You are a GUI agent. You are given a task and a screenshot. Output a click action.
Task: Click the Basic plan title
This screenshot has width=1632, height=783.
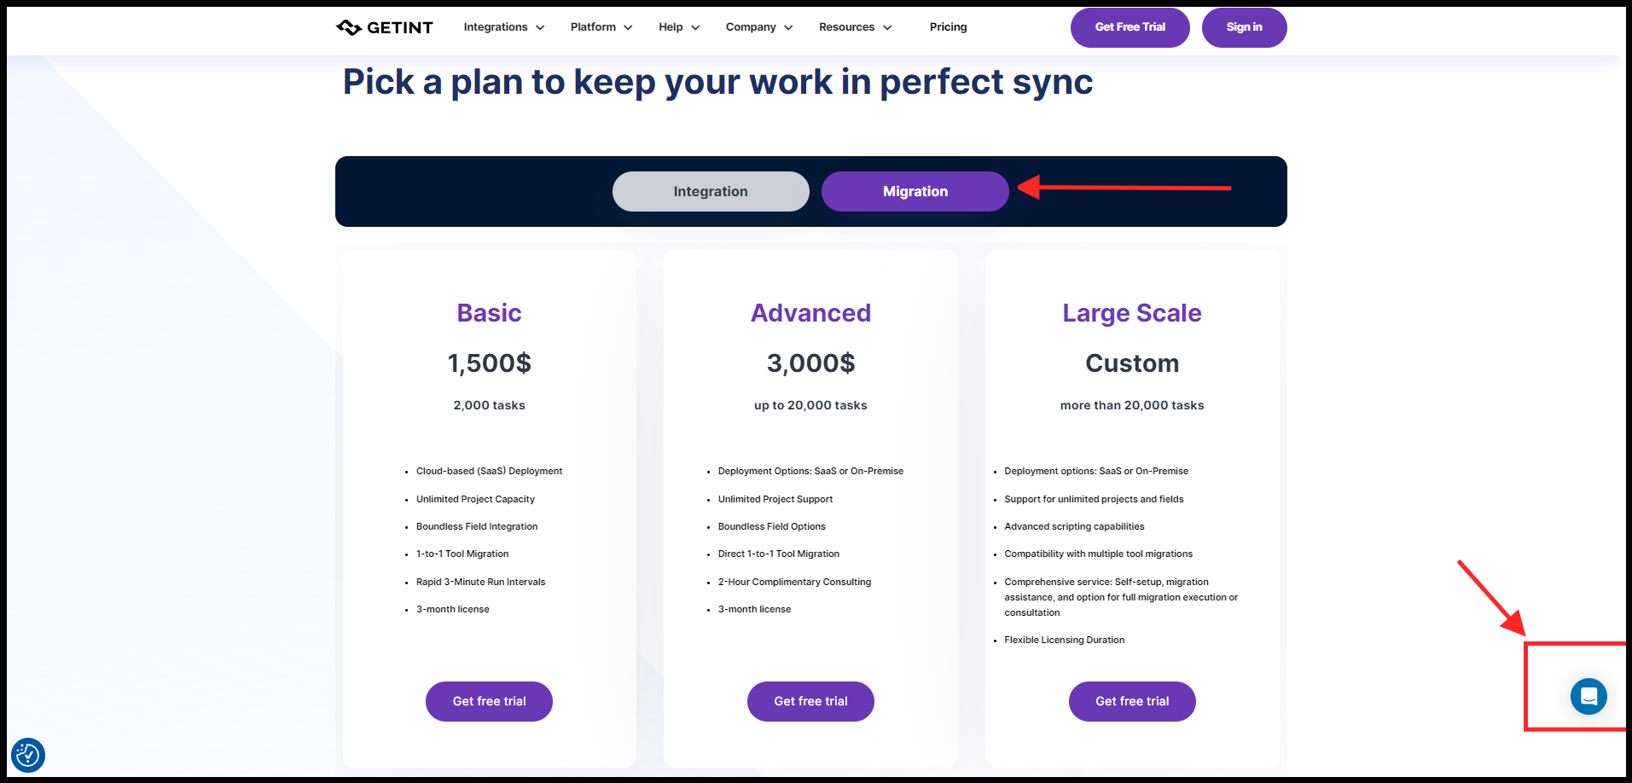coord(489,313)
